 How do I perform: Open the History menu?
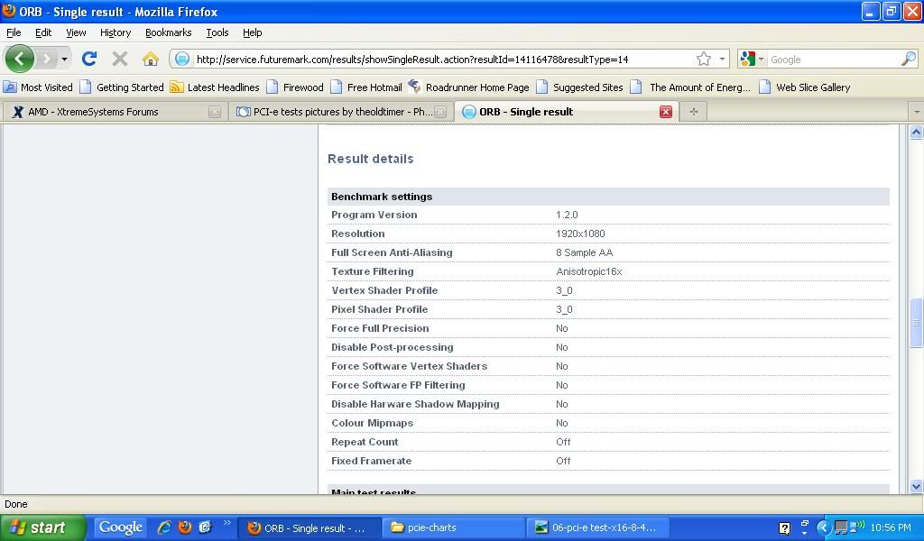(x=115, y=32)
